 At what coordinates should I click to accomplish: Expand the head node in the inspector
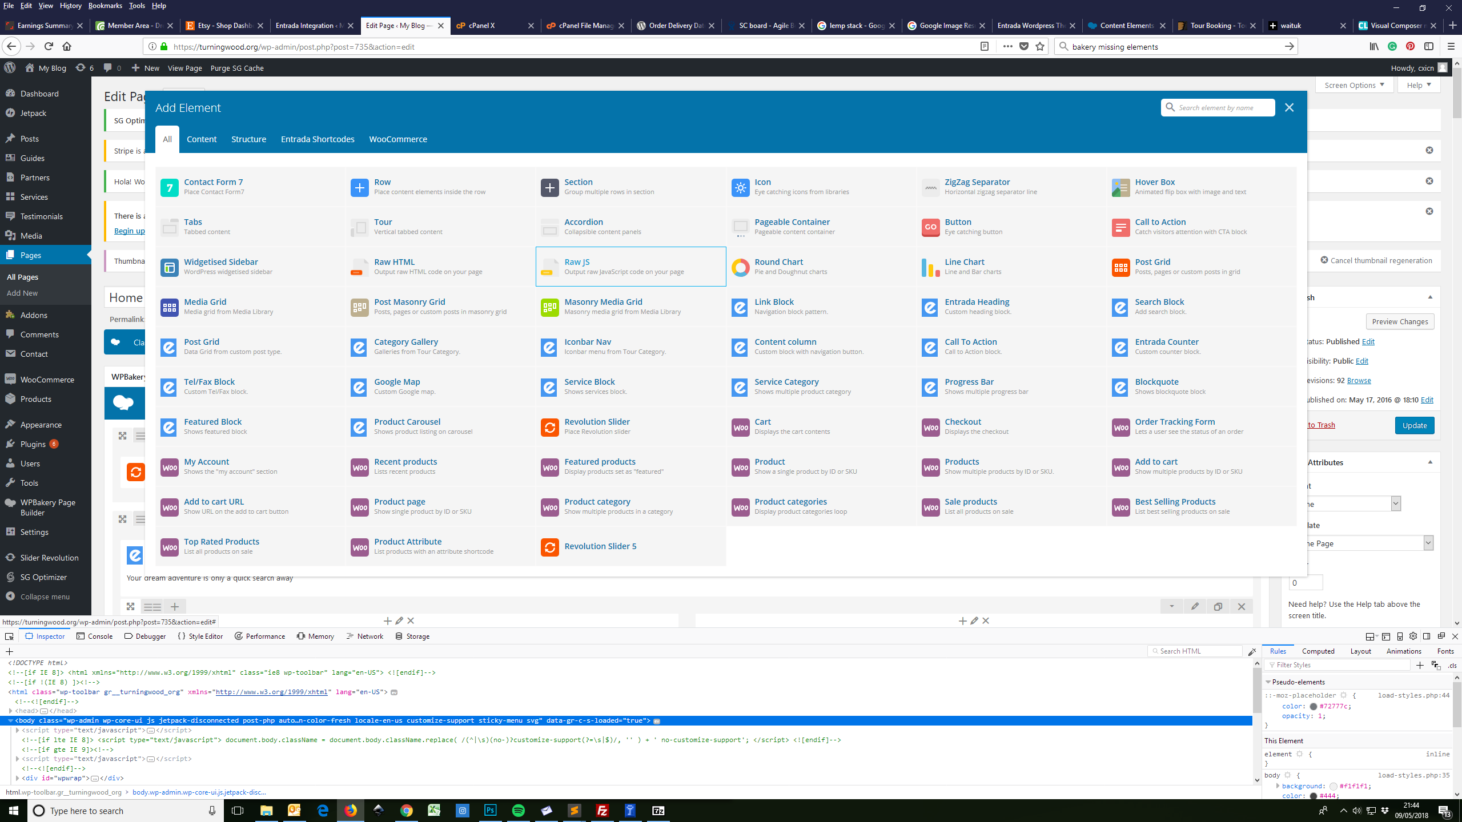click(11, 711)
